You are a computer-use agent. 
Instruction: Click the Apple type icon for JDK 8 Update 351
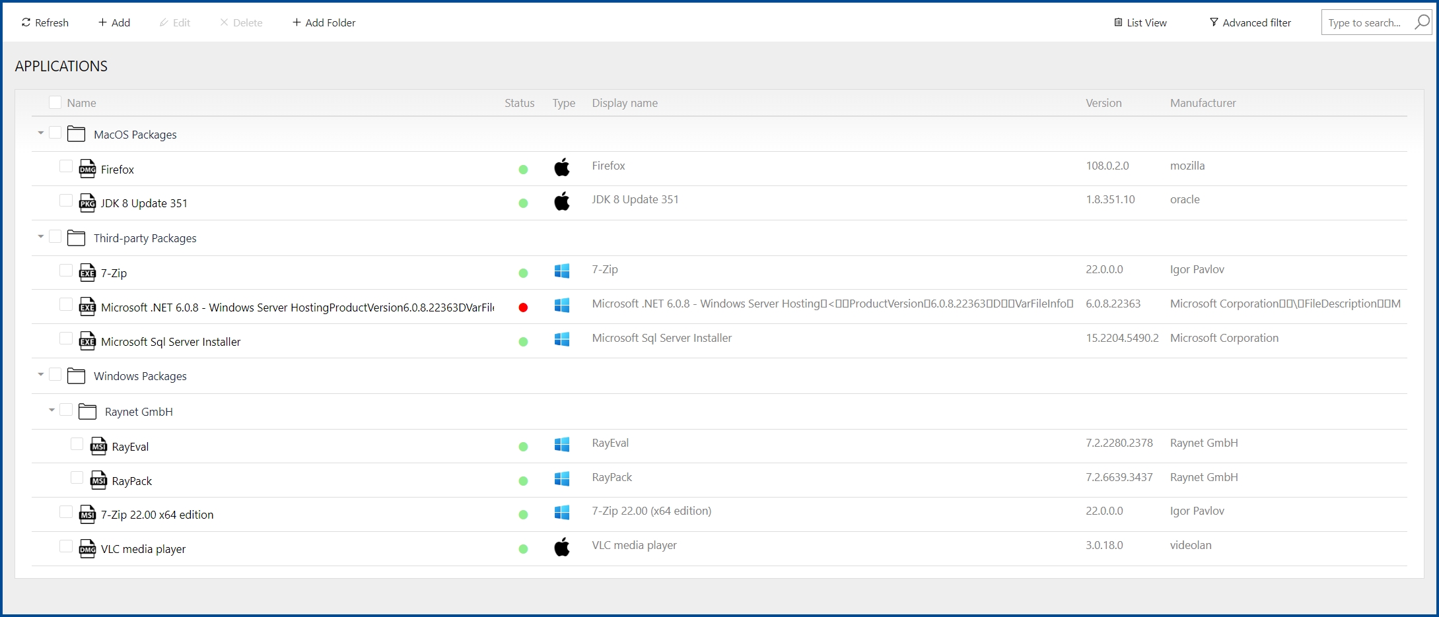pyautogui.click(x=562, y=201)
